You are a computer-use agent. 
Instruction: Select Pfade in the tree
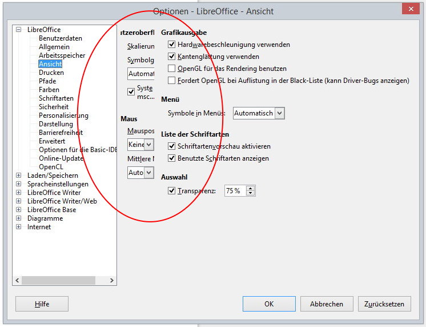(47, 81)
